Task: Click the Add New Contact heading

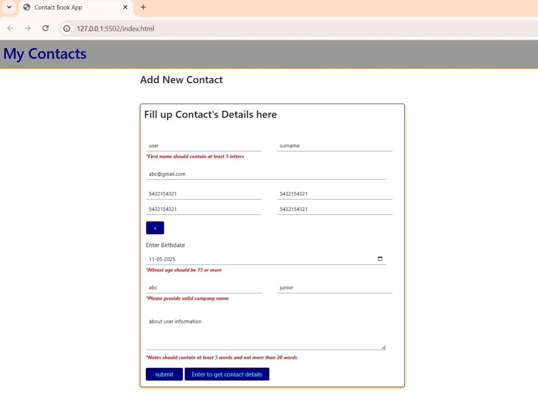Action: [x=182, y=80]
